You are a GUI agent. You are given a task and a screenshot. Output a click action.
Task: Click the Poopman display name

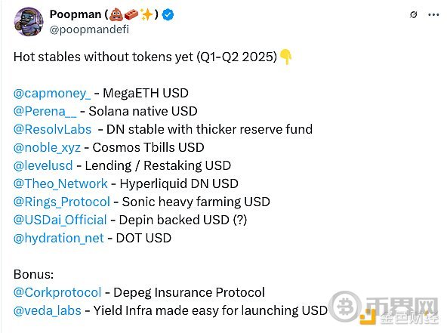(x=76, y=14)
